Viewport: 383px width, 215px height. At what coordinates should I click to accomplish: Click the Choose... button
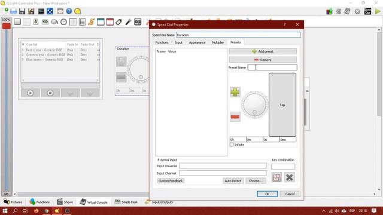(x=256, y=181)
